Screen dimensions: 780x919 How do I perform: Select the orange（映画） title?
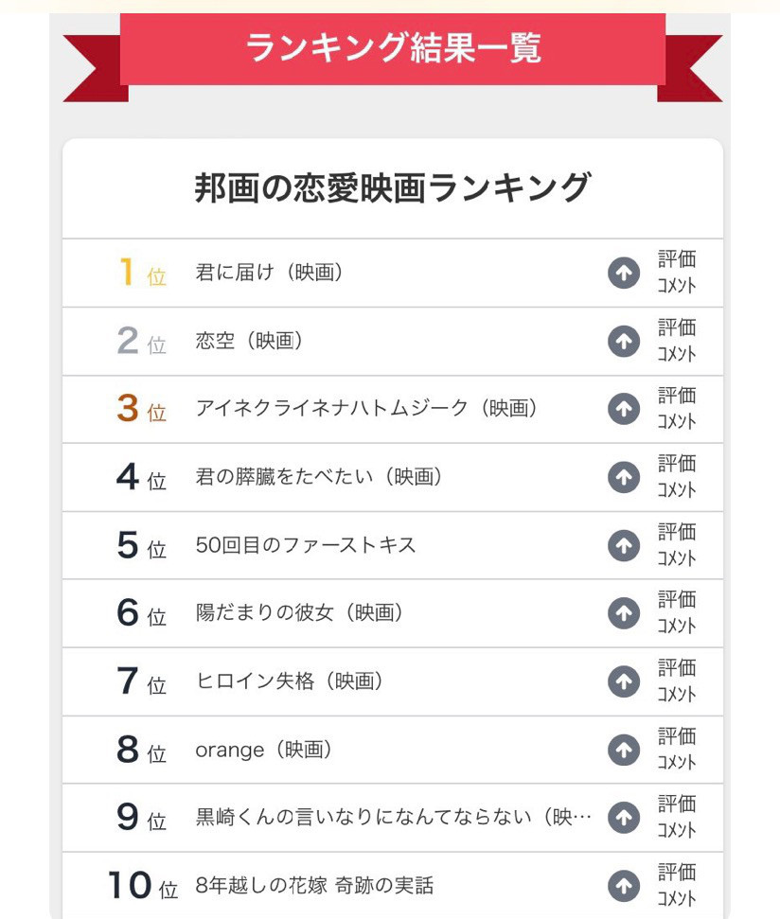[264, 751]
